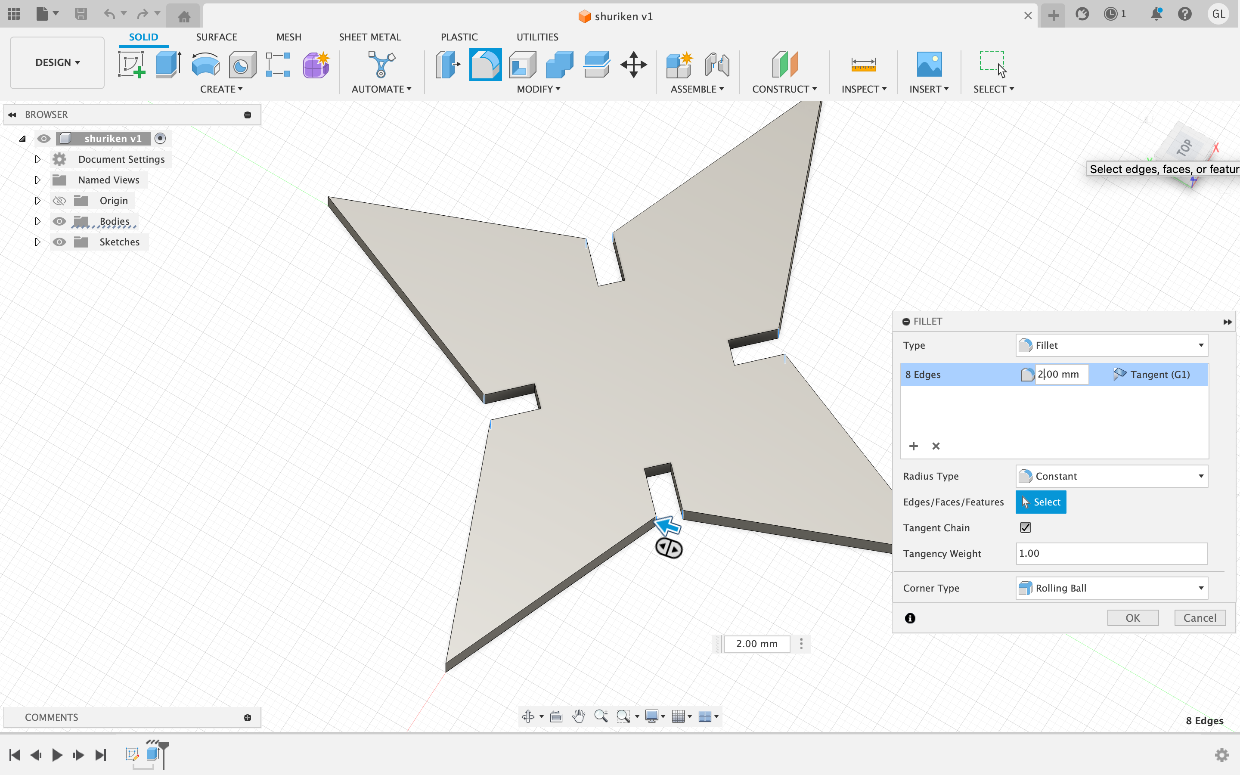Click the timeline play button
The height and width of the screenshot is (775, 1240).
[x=57, y=755]
